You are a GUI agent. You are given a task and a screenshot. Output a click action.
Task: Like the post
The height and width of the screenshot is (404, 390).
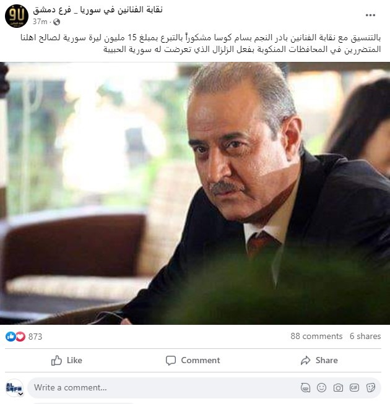[66, 360]
